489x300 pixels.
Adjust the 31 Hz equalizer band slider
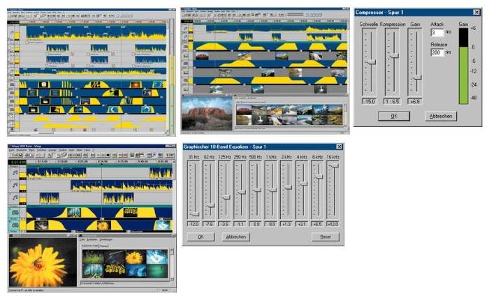click(195, 214)
